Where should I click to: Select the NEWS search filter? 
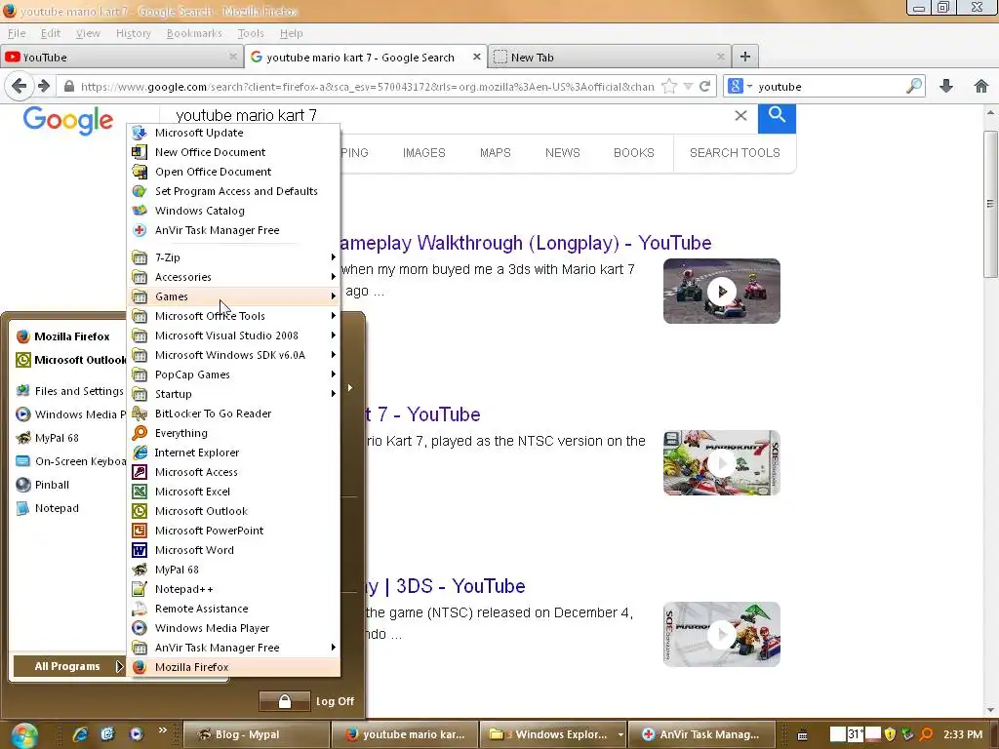[563, 153]
